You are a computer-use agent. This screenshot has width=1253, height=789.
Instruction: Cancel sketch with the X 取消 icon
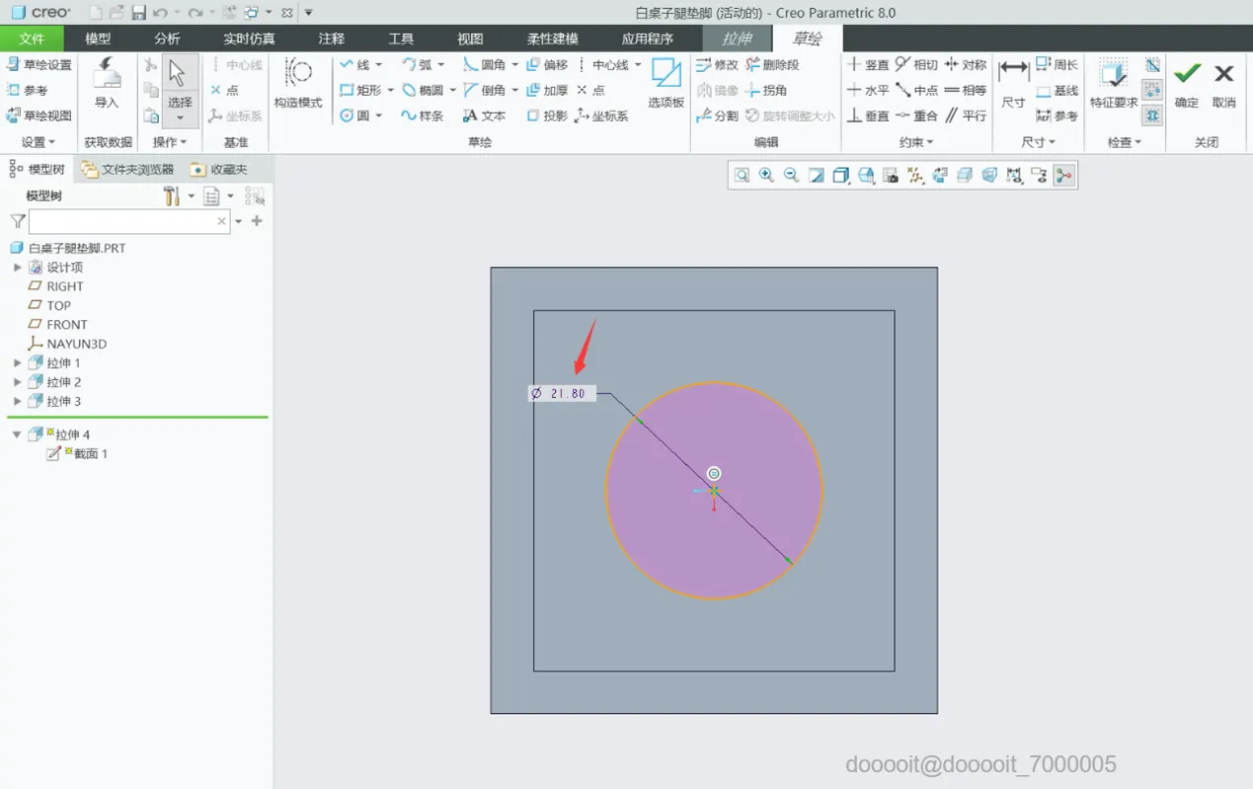(1224, 84)
